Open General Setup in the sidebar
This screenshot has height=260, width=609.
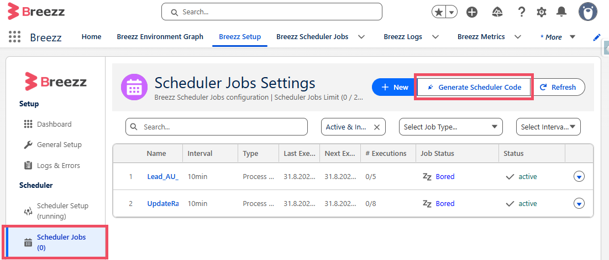pos(53,145)
